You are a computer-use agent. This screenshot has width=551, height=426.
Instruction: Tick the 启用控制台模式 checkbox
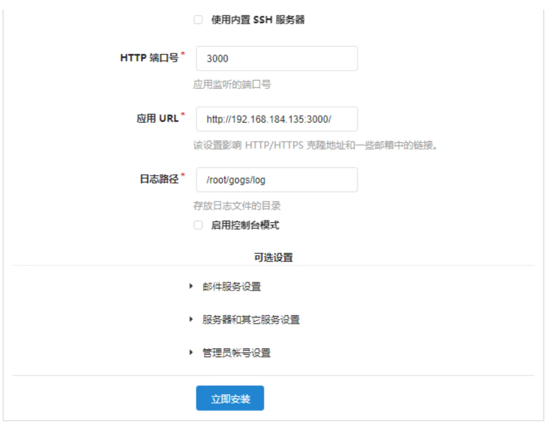click(x=198, y=225)
